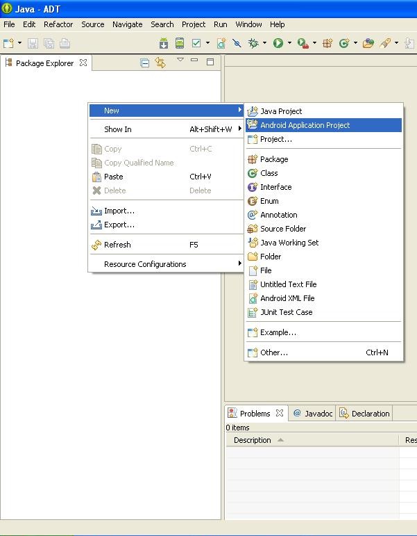
Task: Click Import... in the context menu
Action: pyautogui.click(x=167, y=211)
